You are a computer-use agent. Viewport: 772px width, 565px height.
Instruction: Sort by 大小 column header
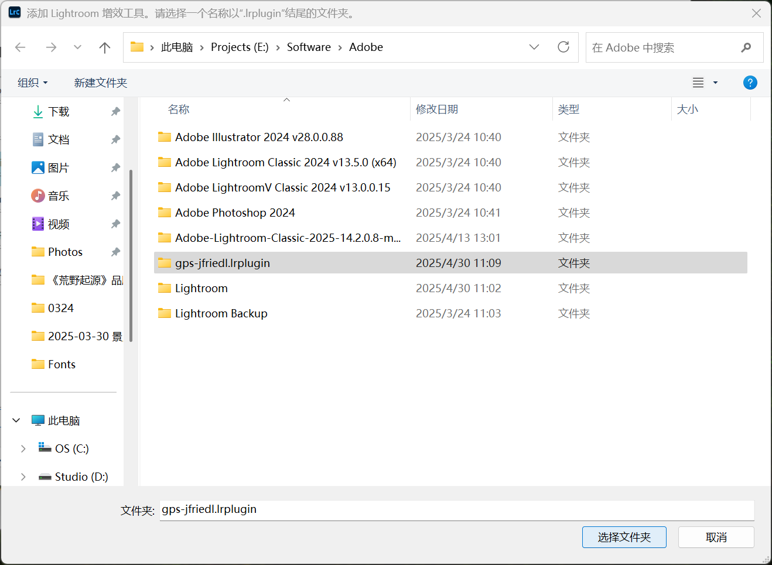click(688, 109)
